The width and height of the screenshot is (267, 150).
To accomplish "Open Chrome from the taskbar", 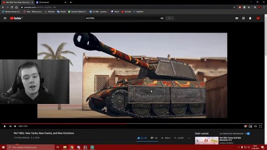I will (72, 147).
